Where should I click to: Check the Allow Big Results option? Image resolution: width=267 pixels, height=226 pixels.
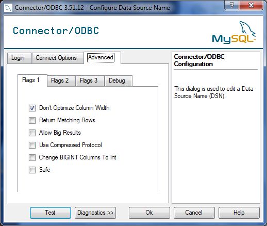point(32,133)
